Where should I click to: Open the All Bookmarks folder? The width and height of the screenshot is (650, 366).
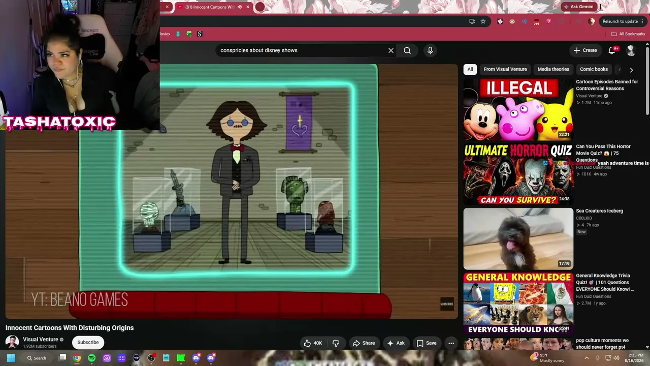[628, 34]
